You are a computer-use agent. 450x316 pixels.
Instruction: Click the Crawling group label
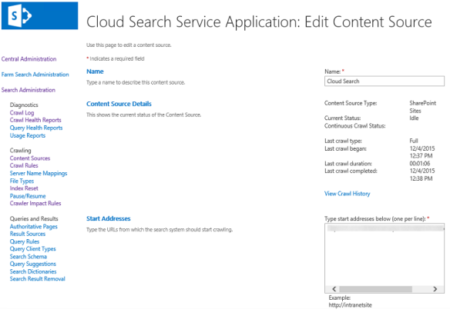pos(20,151)
